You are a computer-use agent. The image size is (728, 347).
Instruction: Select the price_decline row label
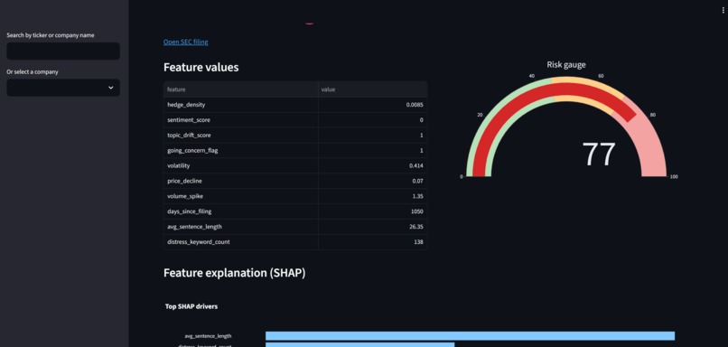coord(185,181)
